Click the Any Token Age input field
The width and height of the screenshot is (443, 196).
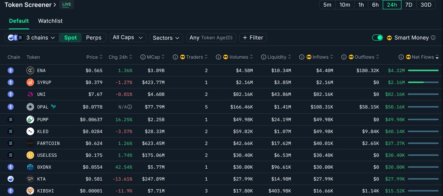coord(211,38)
